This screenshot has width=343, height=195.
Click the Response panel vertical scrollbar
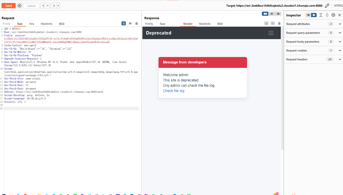(282, 88)
